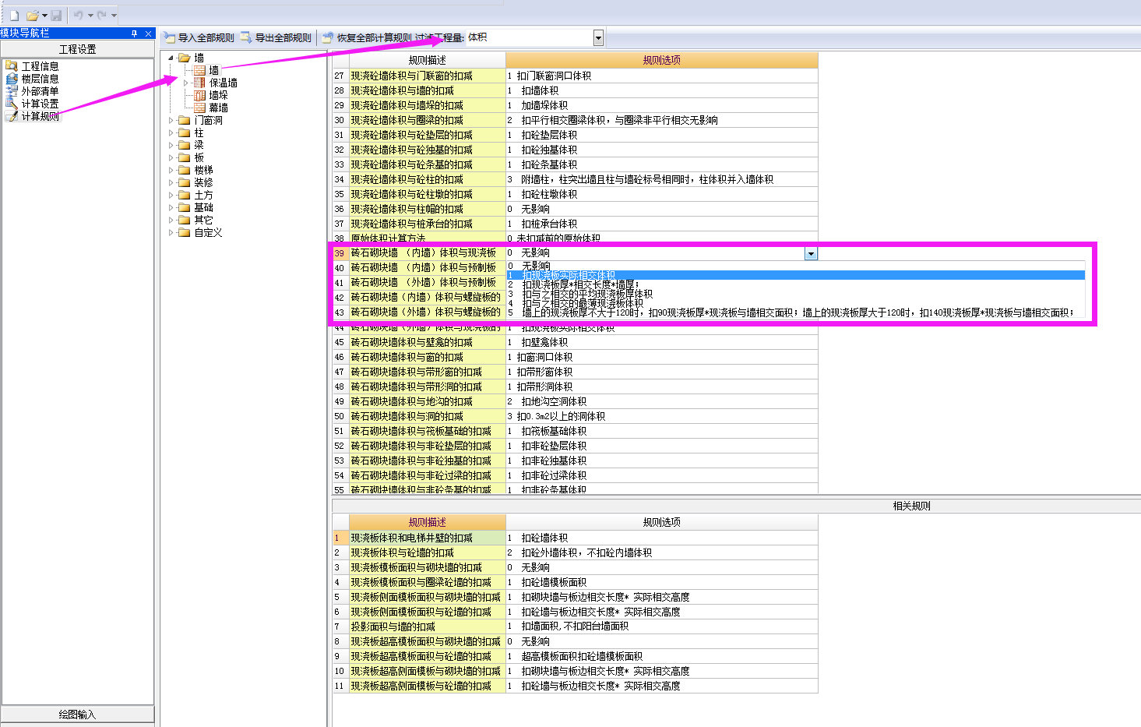This screenshot has height=727, width=1141.
Task: Click the 体积 filter field
Action: pos(530,37)
